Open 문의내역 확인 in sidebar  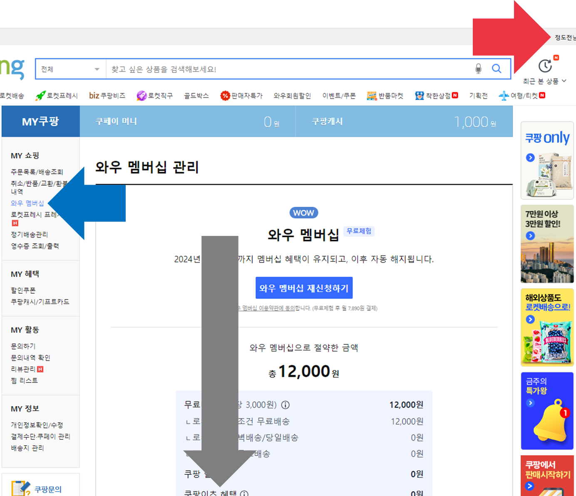30,357
